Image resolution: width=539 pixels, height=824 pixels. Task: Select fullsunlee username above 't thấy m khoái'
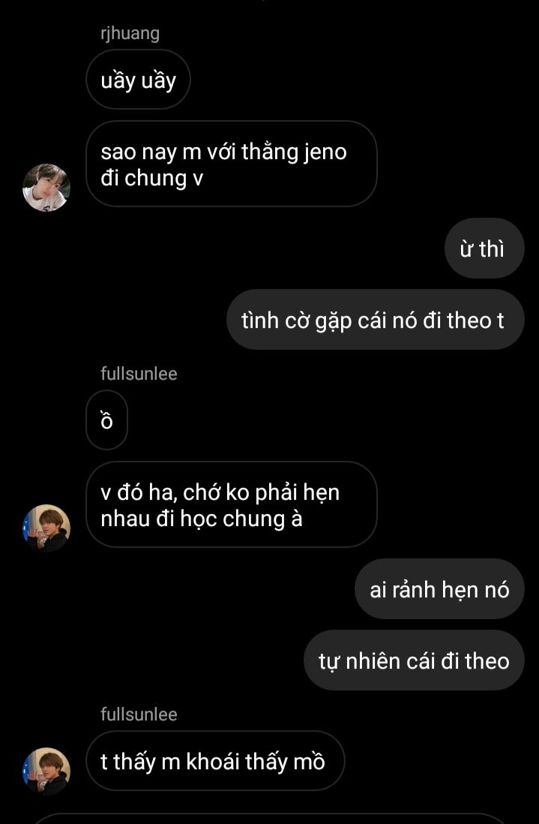pyautogui.click(x=139, y=714)
